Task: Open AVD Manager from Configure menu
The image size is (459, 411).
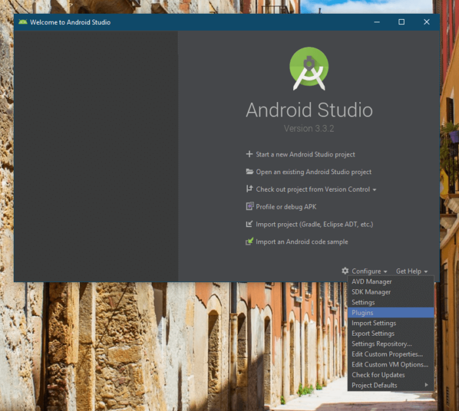Action: tap(391, 281)
